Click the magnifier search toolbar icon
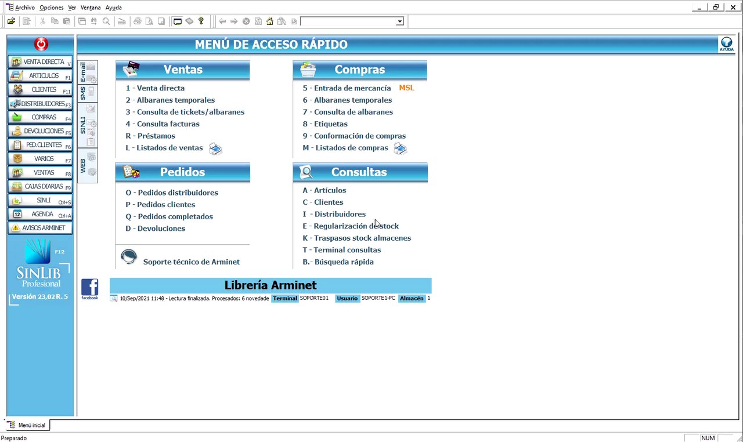The image size is (743, 442). [106, 21]
